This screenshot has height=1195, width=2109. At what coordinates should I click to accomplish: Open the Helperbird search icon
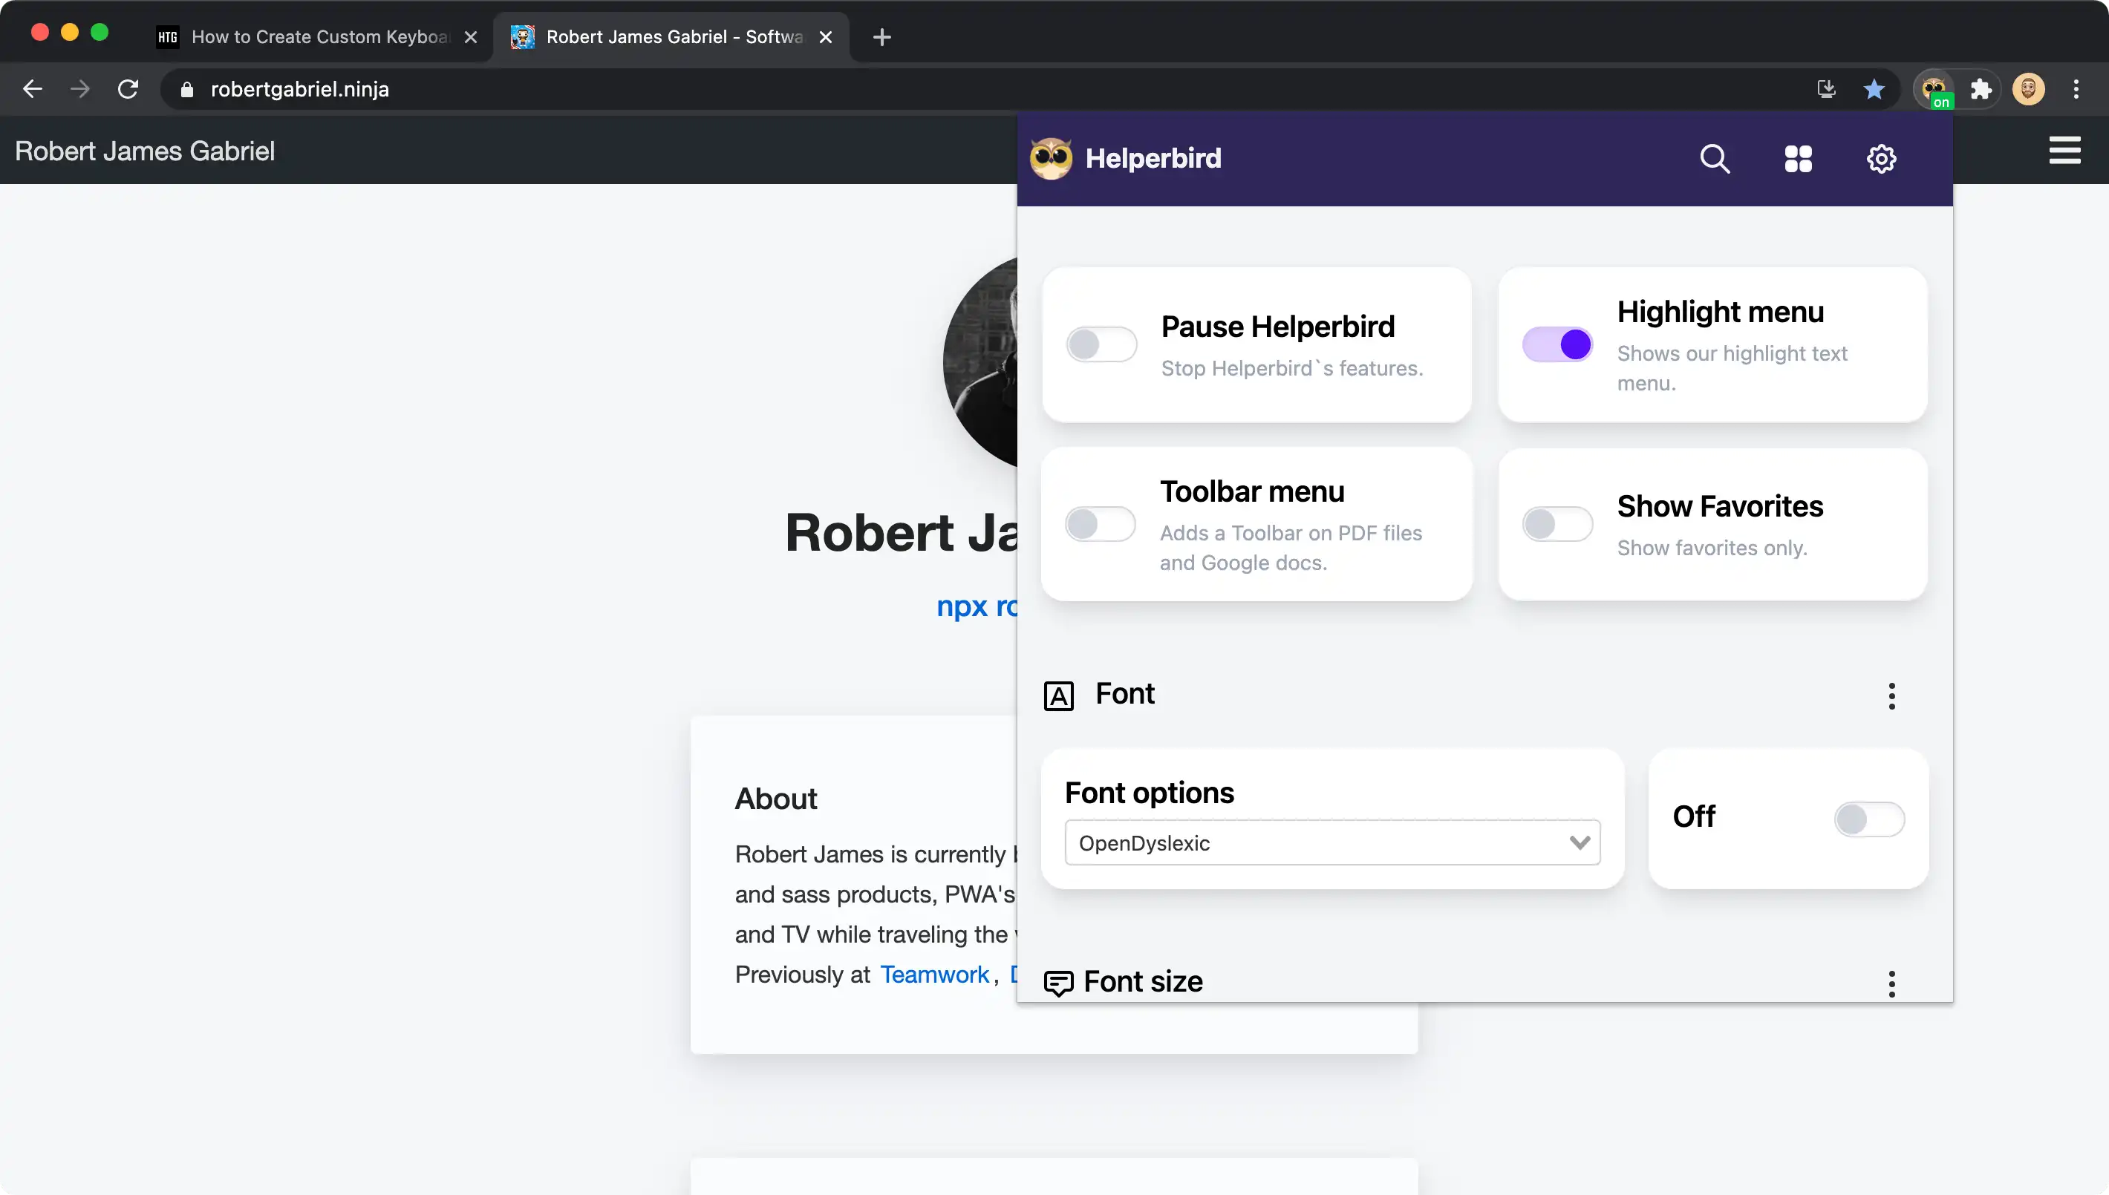click(1714, 158)
